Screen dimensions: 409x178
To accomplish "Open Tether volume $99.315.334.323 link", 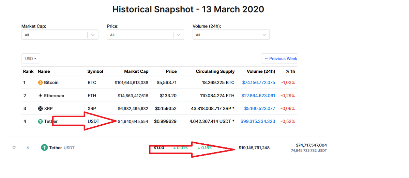I will tap(258, 121).
